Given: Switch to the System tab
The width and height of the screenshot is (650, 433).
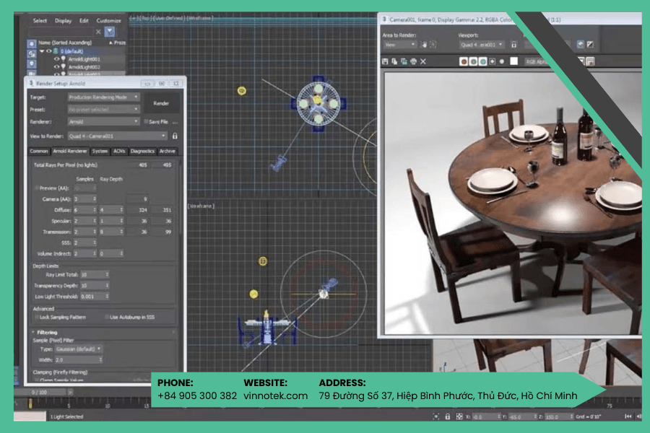Looking at the screenshot, I should pos(100,152).
